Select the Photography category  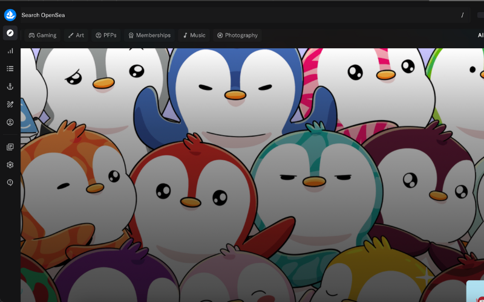pos(237,35)
